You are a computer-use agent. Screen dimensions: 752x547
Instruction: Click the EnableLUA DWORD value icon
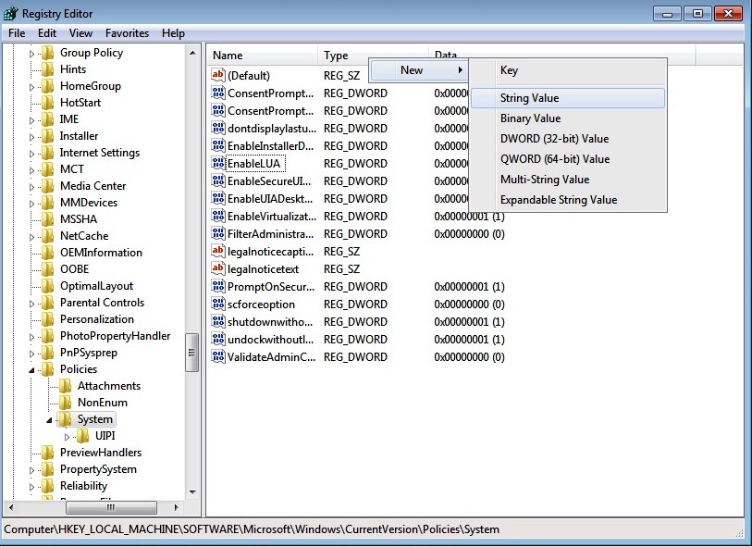click(x=217, y=163)
